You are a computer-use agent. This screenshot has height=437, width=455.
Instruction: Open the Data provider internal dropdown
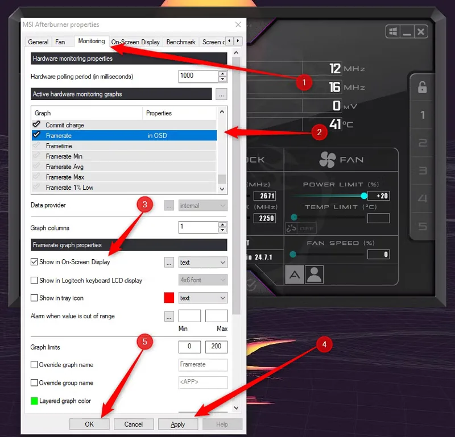pos(203,206)
